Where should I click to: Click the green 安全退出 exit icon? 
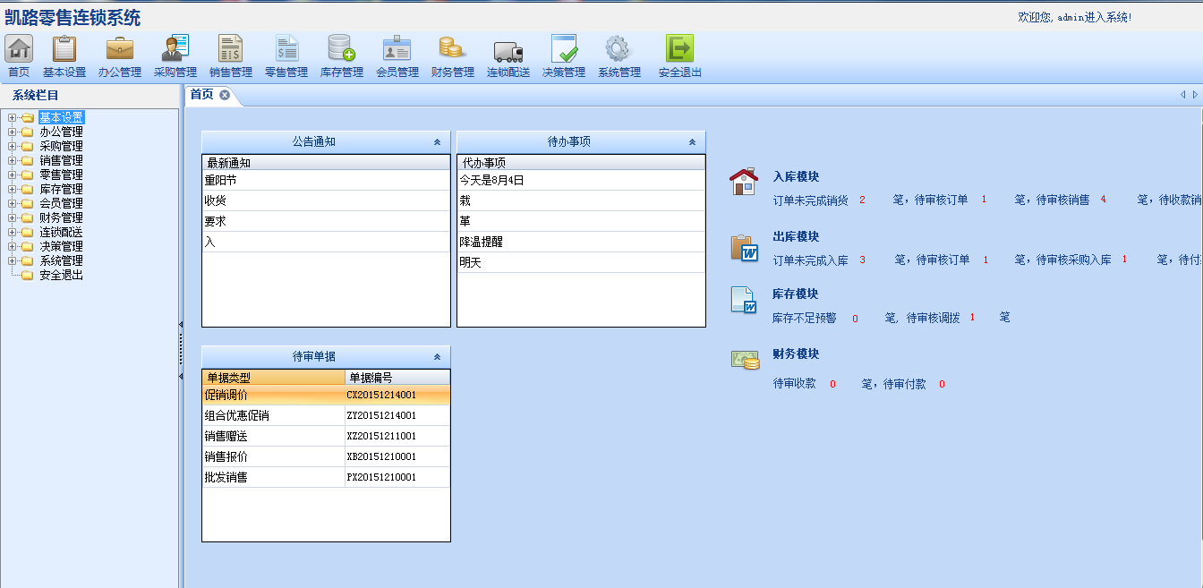coord(679,49)
